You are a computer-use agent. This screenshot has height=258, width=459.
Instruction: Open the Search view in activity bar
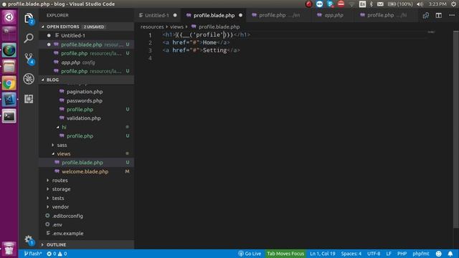[29, 38]
